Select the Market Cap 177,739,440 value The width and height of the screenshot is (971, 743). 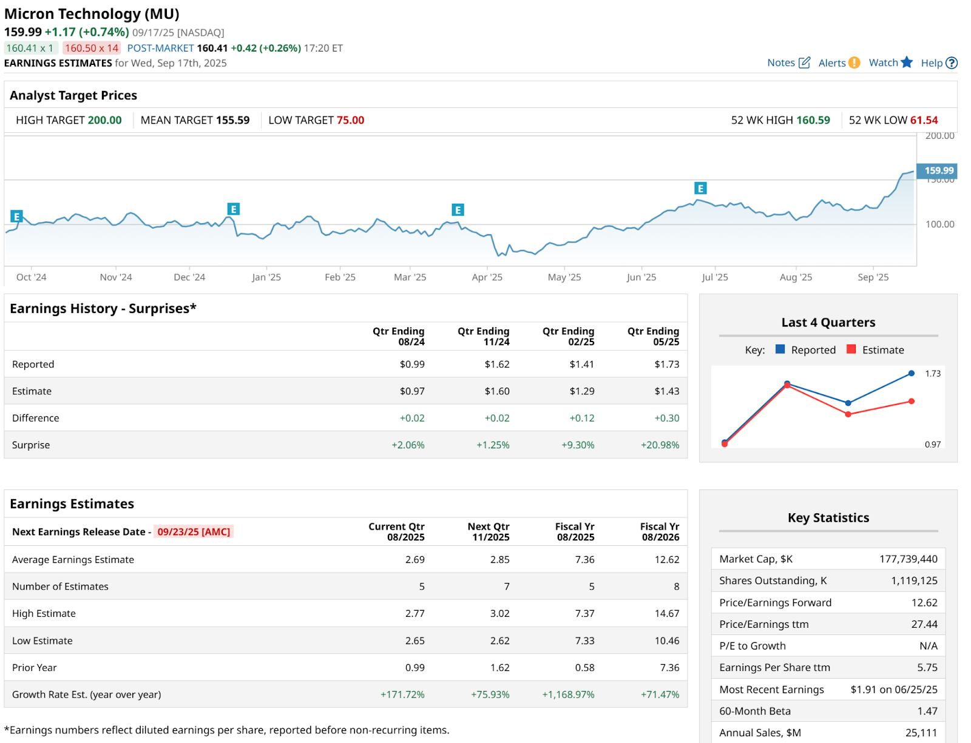(x=908, y=559)
